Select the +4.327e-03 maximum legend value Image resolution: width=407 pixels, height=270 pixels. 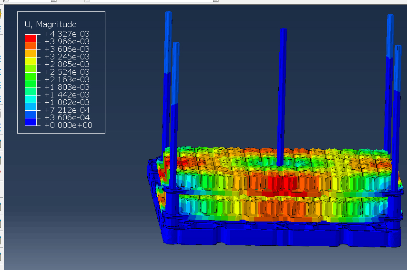[x=67, y=34]
